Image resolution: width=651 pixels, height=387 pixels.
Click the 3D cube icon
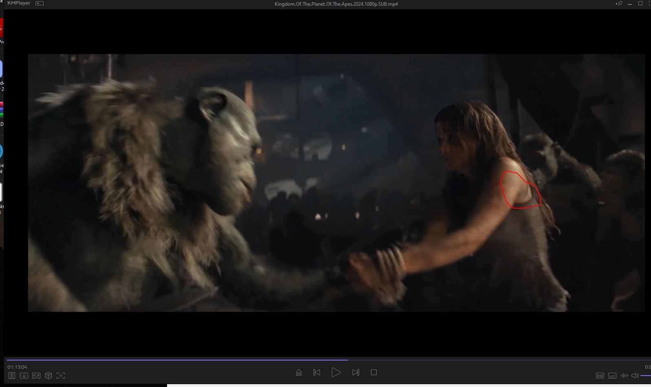49,376
